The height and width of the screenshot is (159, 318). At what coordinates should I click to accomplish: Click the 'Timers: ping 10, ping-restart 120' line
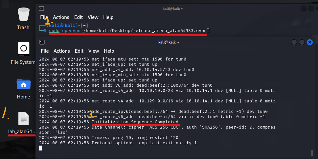pyautogui.click(x=109, y=138)
